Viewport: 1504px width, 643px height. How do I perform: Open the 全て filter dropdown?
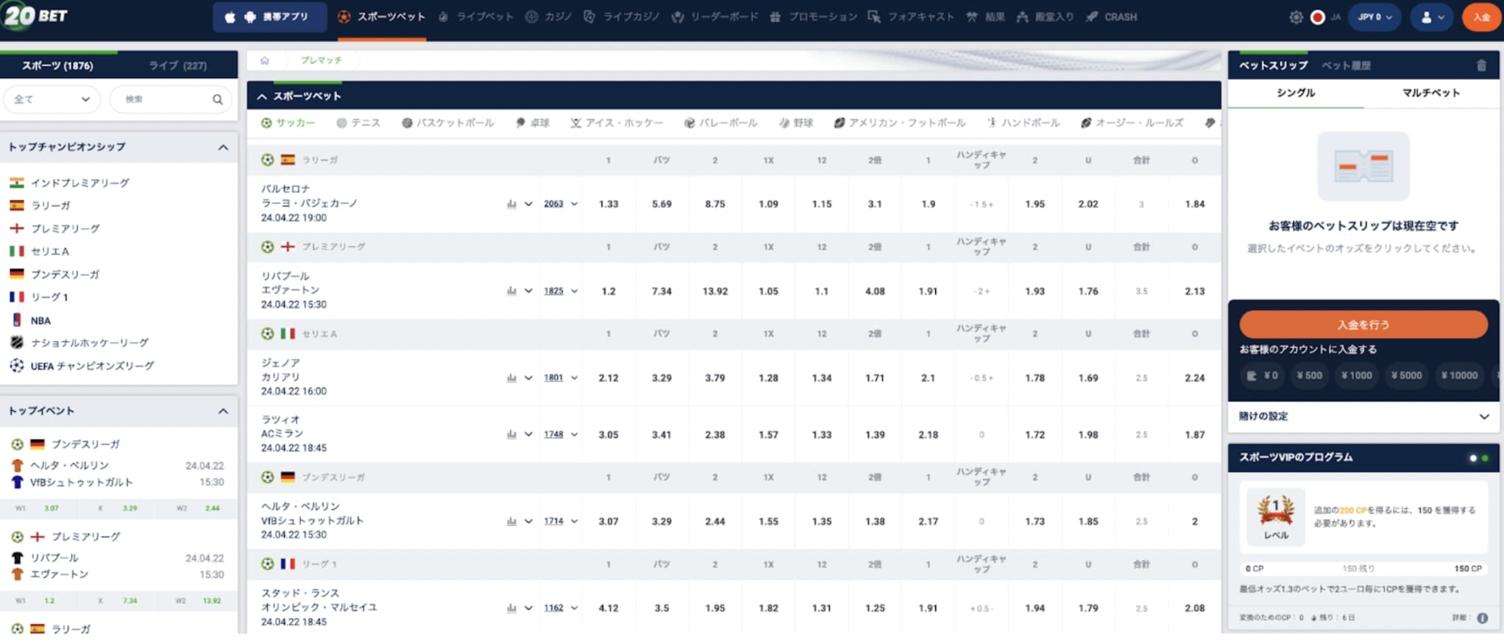(x=52, y=99)
